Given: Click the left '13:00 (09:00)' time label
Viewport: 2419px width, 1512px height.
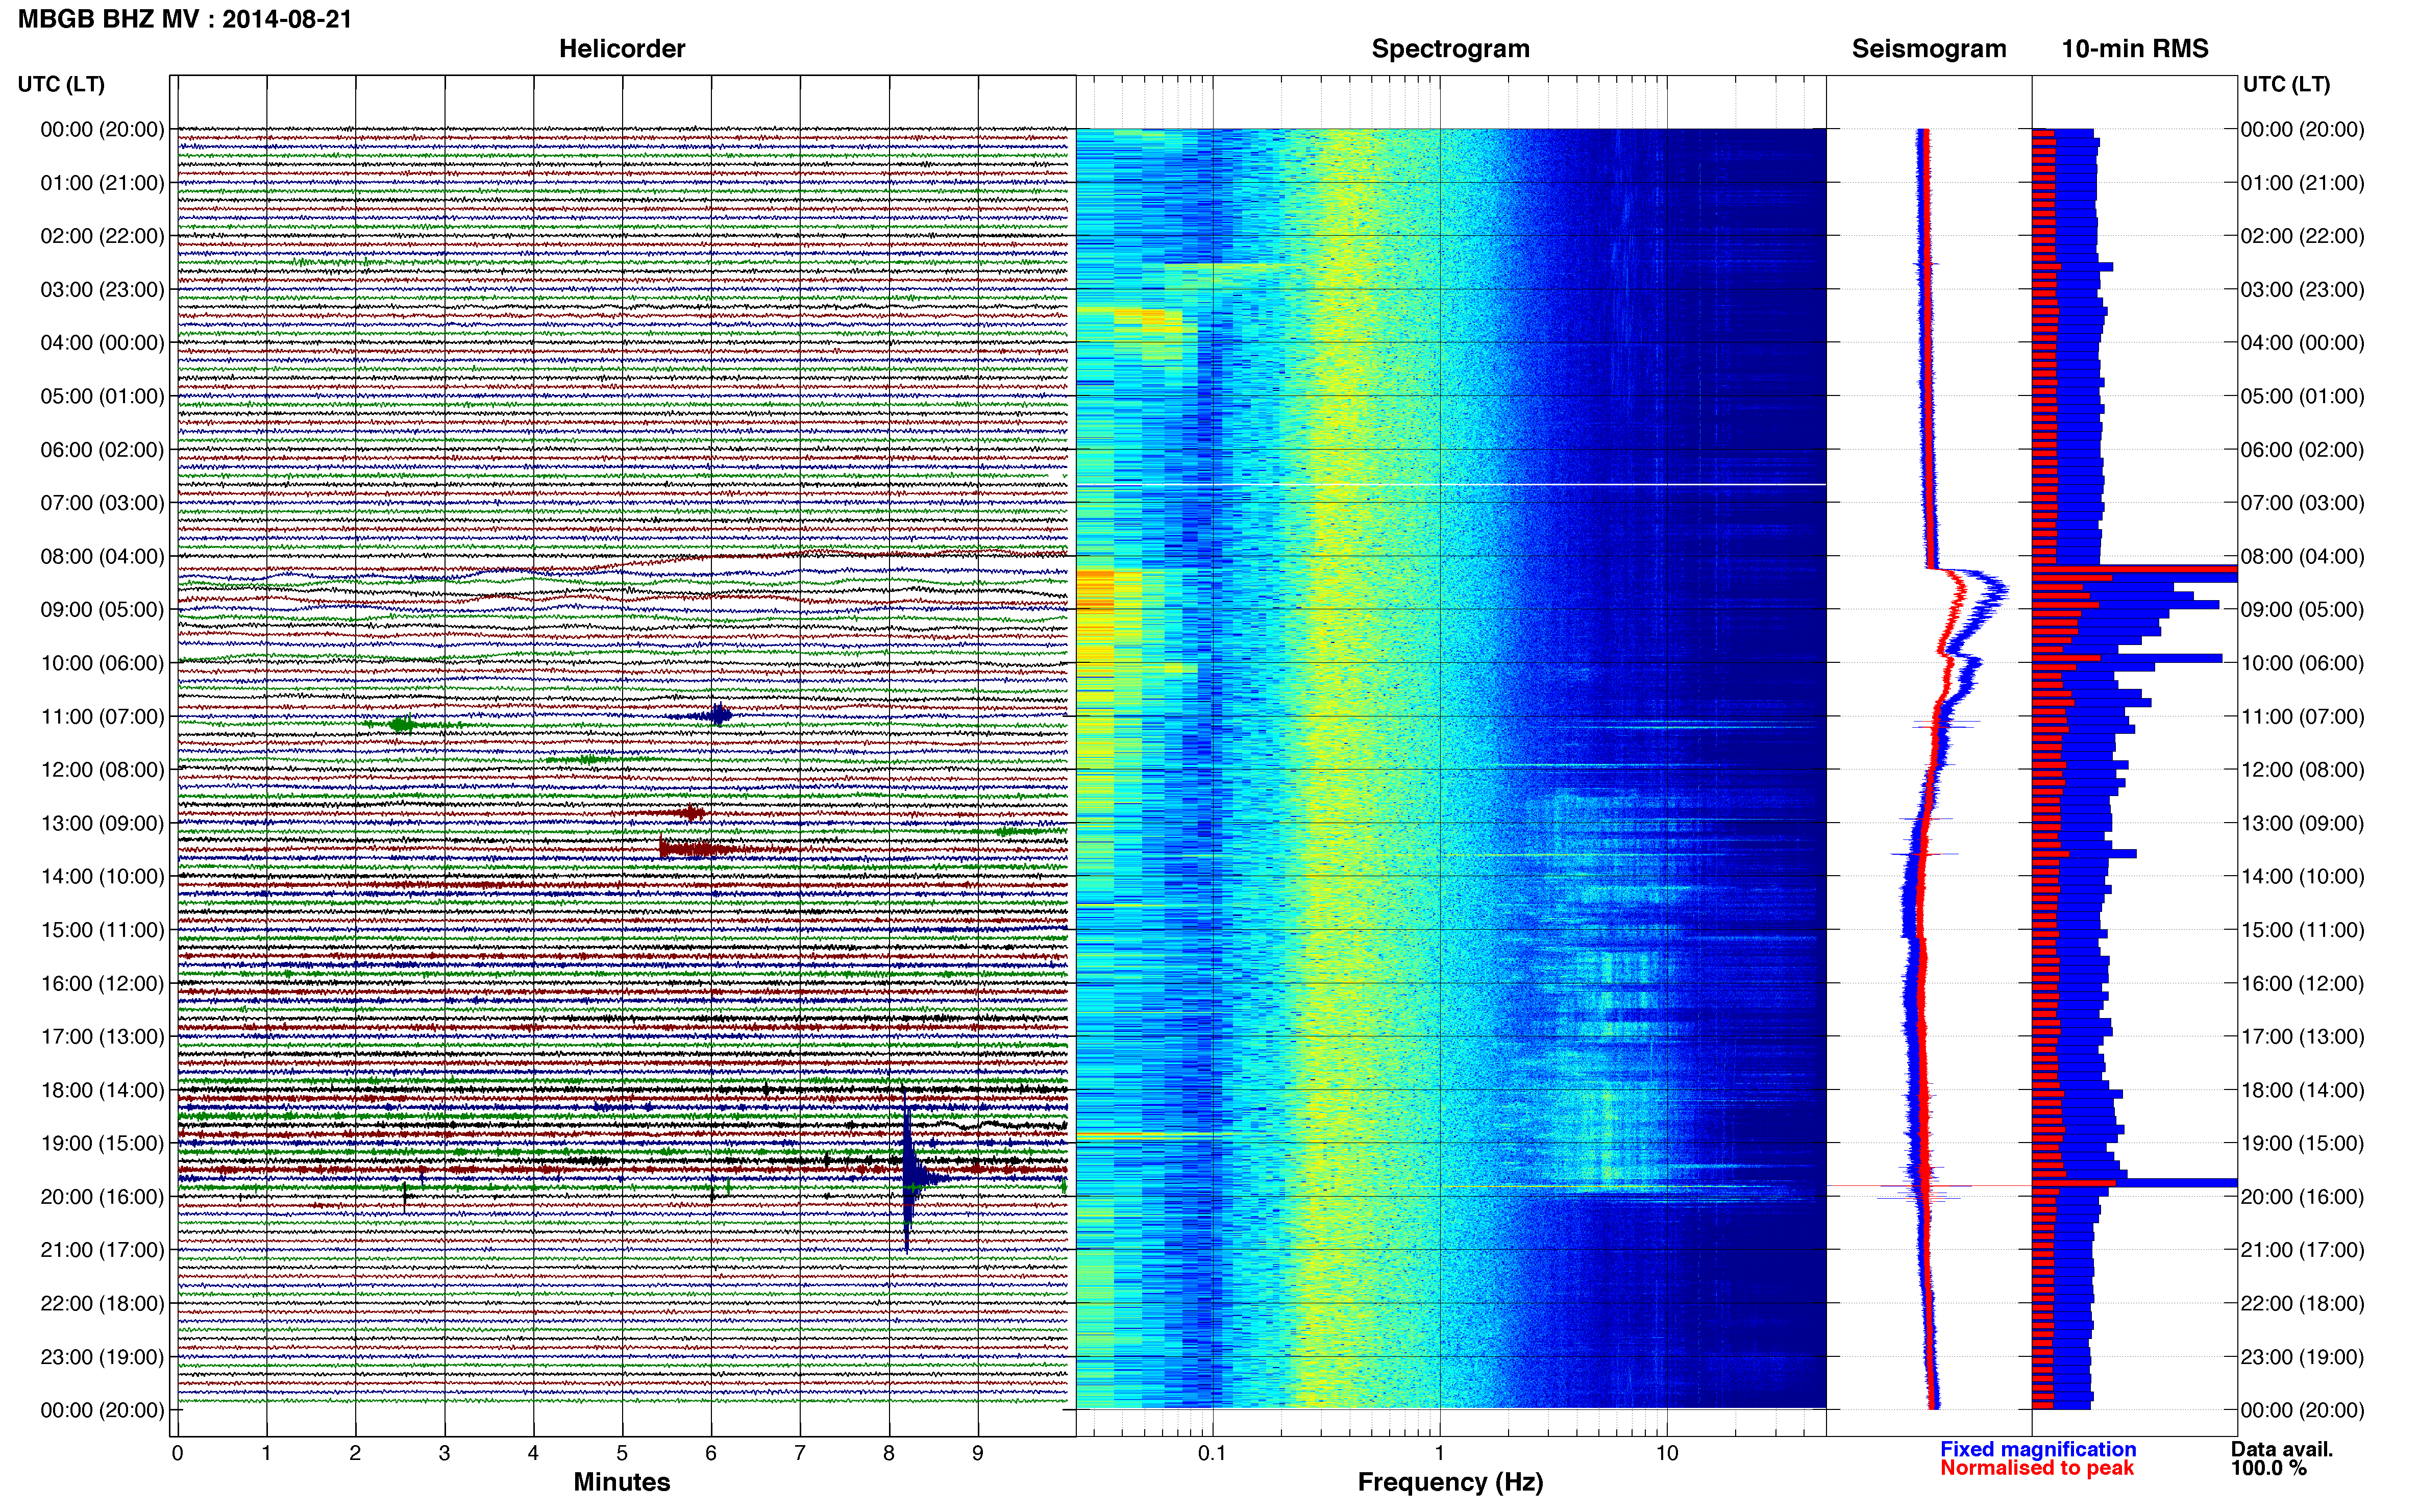Looking at the screenshot, I should (102, 823).
